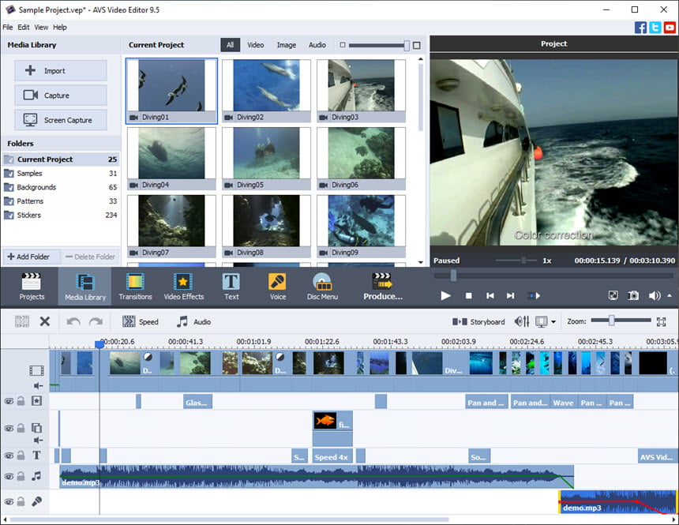Filter media by the Audio tab
Screen dimensions: 679x525
click(317, 45)
